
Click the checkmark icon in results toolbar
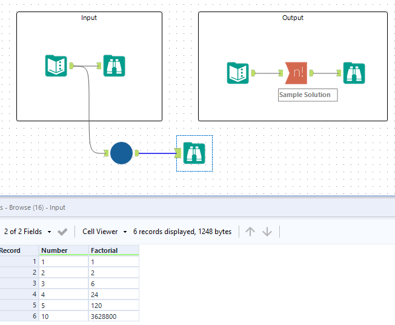(62, 232)
